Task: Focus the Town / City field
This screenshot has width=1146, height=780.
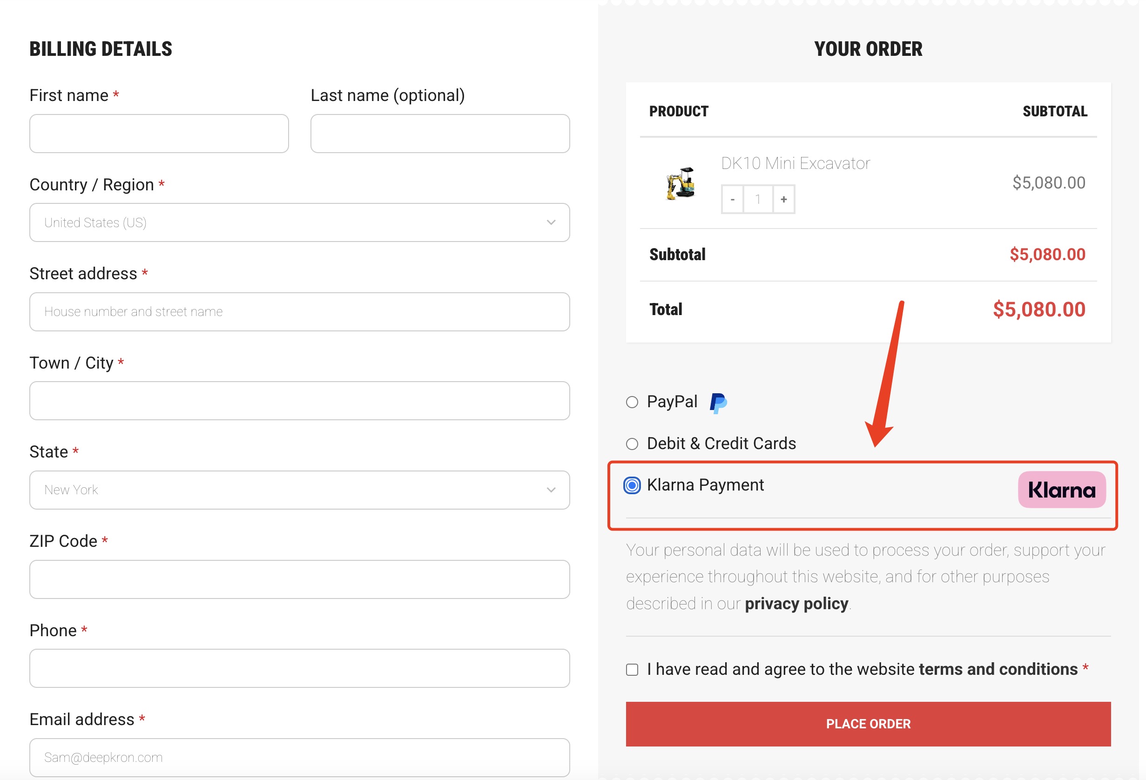Action: click(299, 400)
